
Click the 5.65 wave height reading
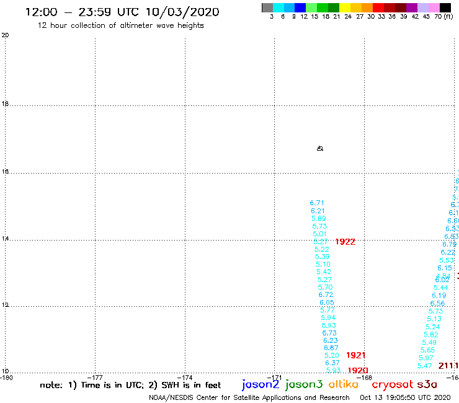pos(428,350)
